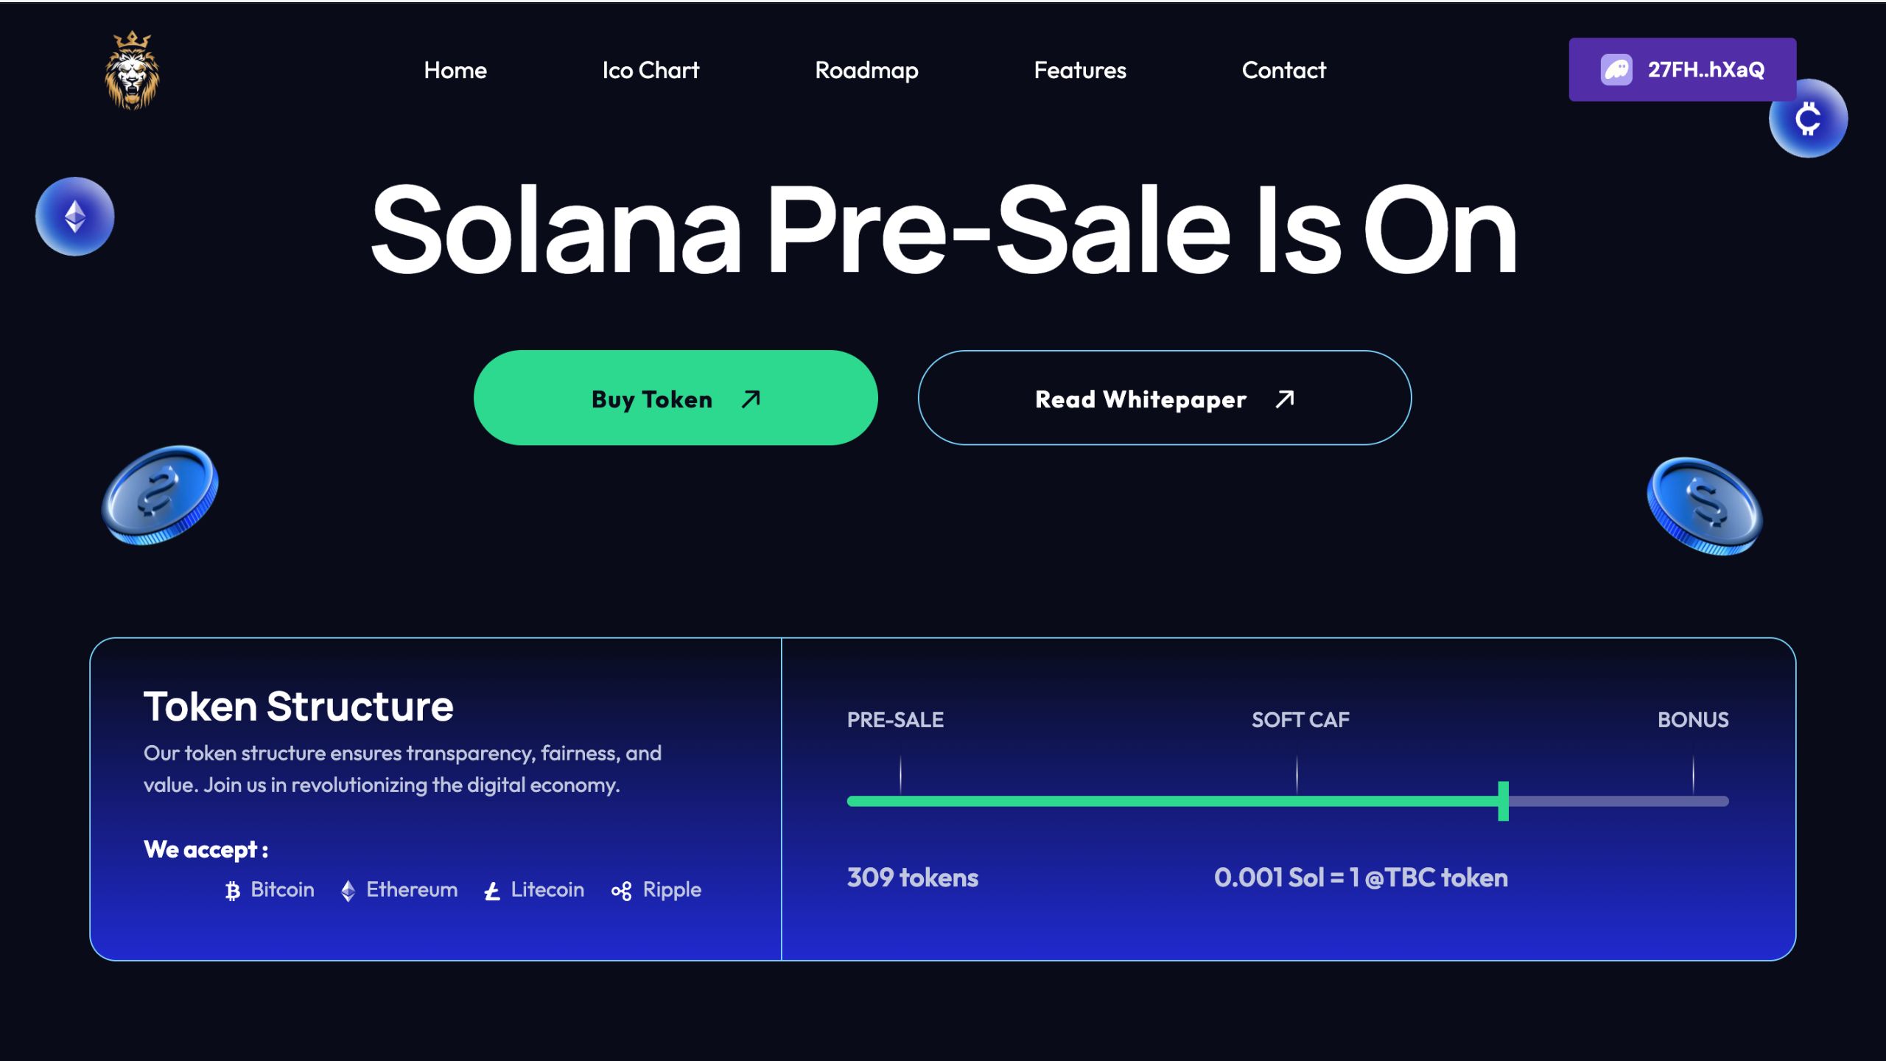Click the wallet address 27FH..hXaQ

coord(1706,69)
